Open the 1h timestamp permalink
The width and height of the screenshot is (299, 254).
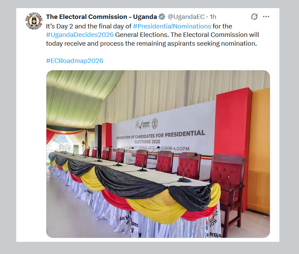tap(213, 17)
